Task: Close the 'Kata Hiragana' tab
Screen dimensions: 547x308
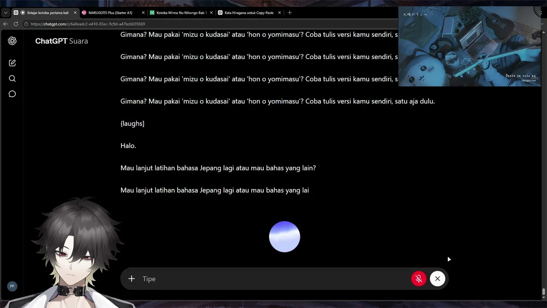Action: click(x=279, y=13)
